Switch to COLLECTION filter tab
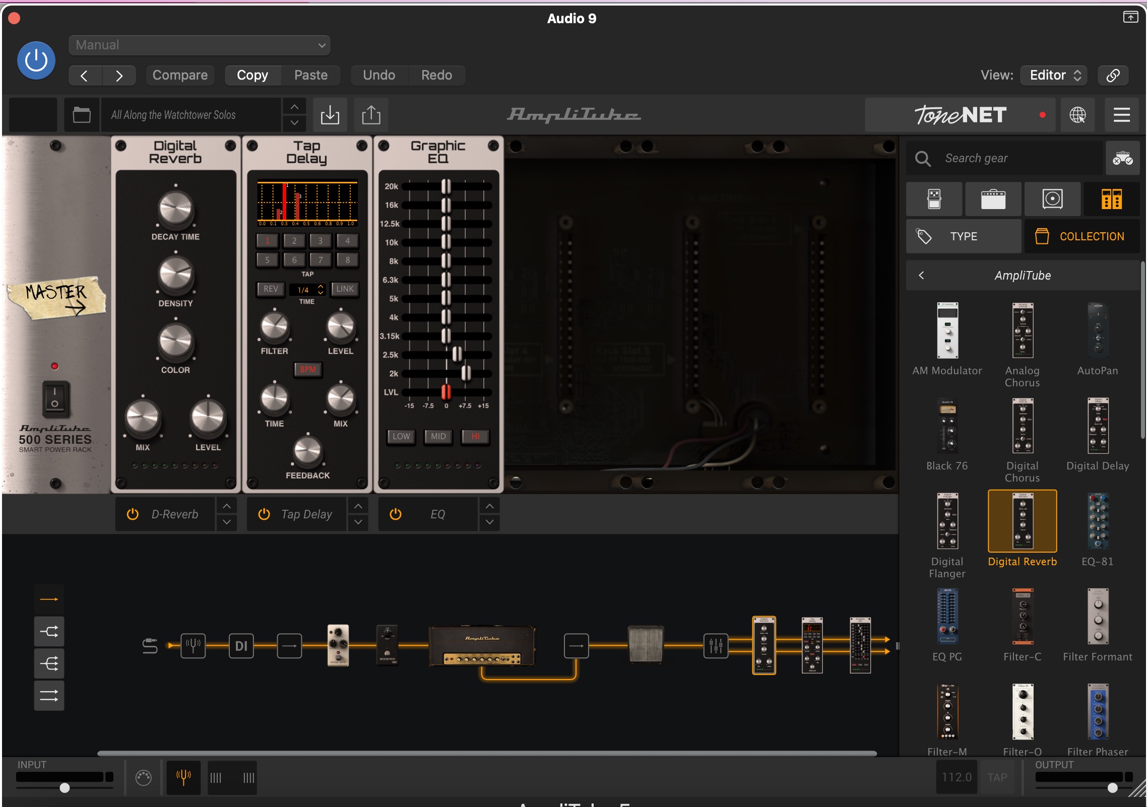Image resolution: width=1147 pixels, height=807 pixels. tap(1082, 236)
